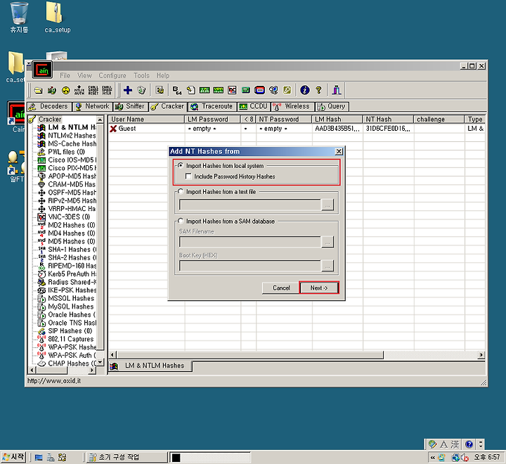The image size is (506, 464).
Task: Open the Tools menu
Action: click(x=142, y=75)
